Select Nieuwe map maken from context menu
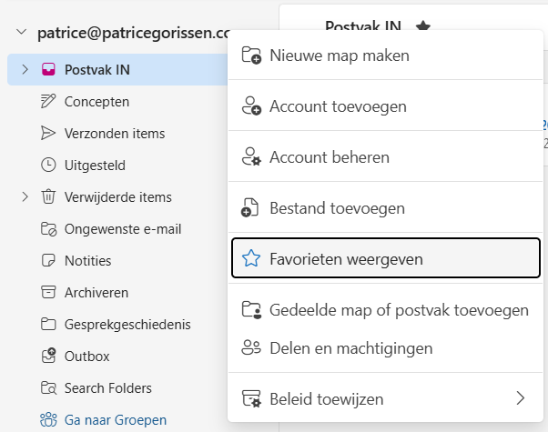Image resolution: width=548 pixels, height=432 pixels. (x=339, y=55)
